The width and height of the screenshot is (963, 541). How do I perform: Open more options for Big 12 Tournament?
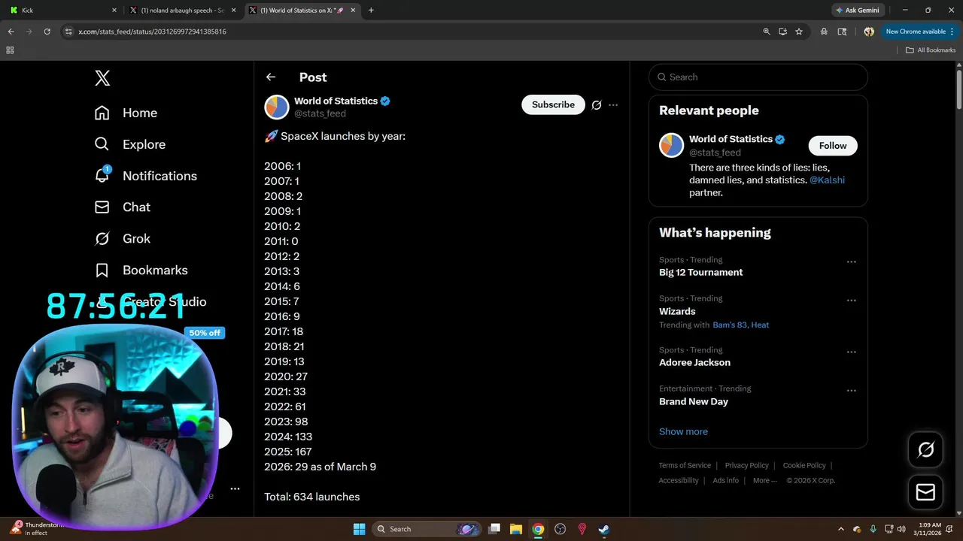pos(852,261)
